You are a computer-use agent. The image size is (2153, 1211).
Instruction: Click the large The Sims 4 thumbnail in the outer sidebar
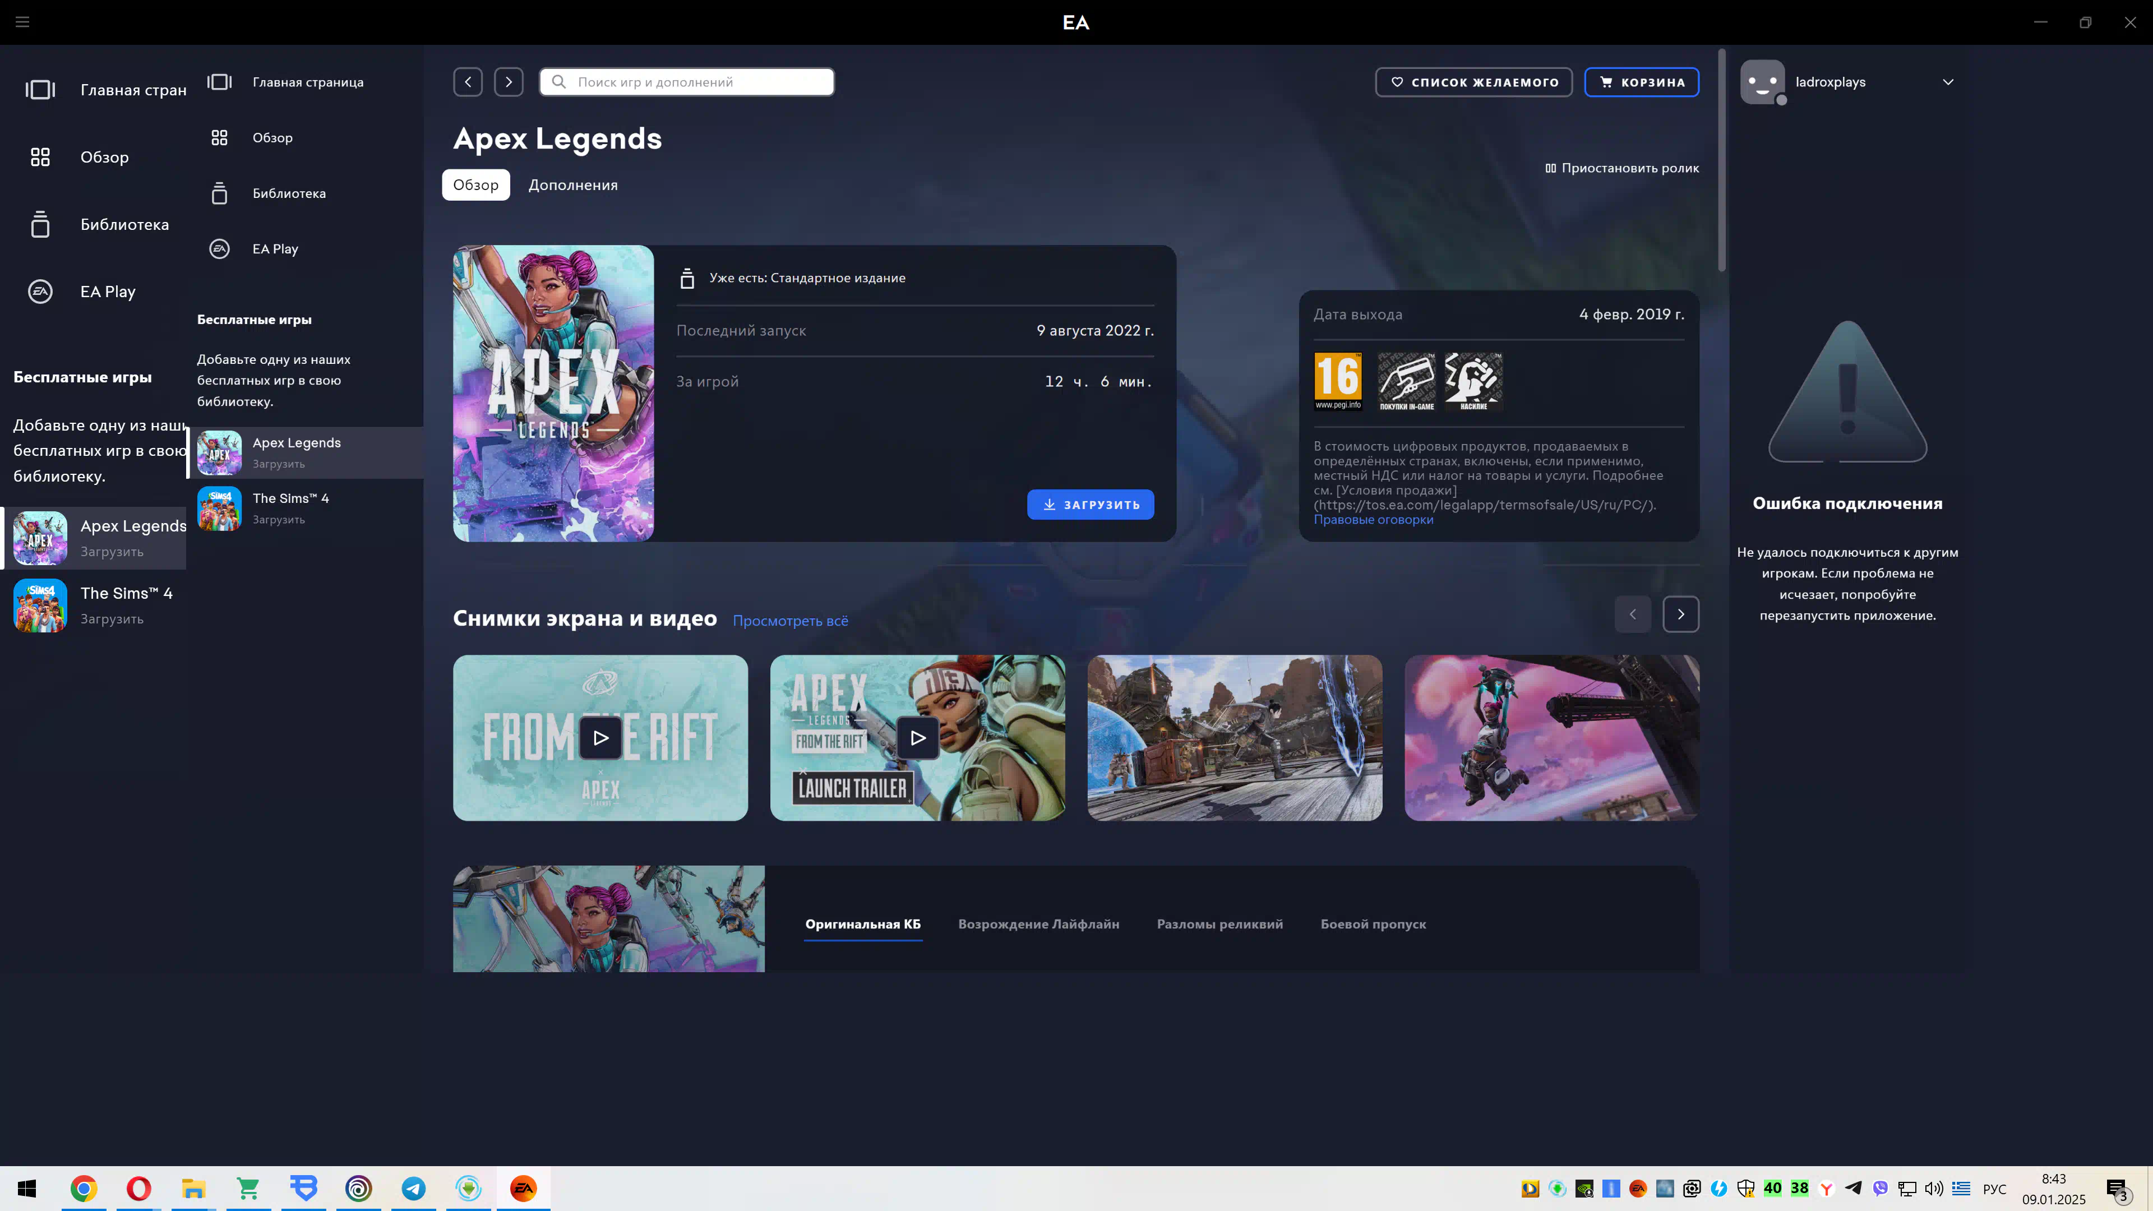[40, 606]
